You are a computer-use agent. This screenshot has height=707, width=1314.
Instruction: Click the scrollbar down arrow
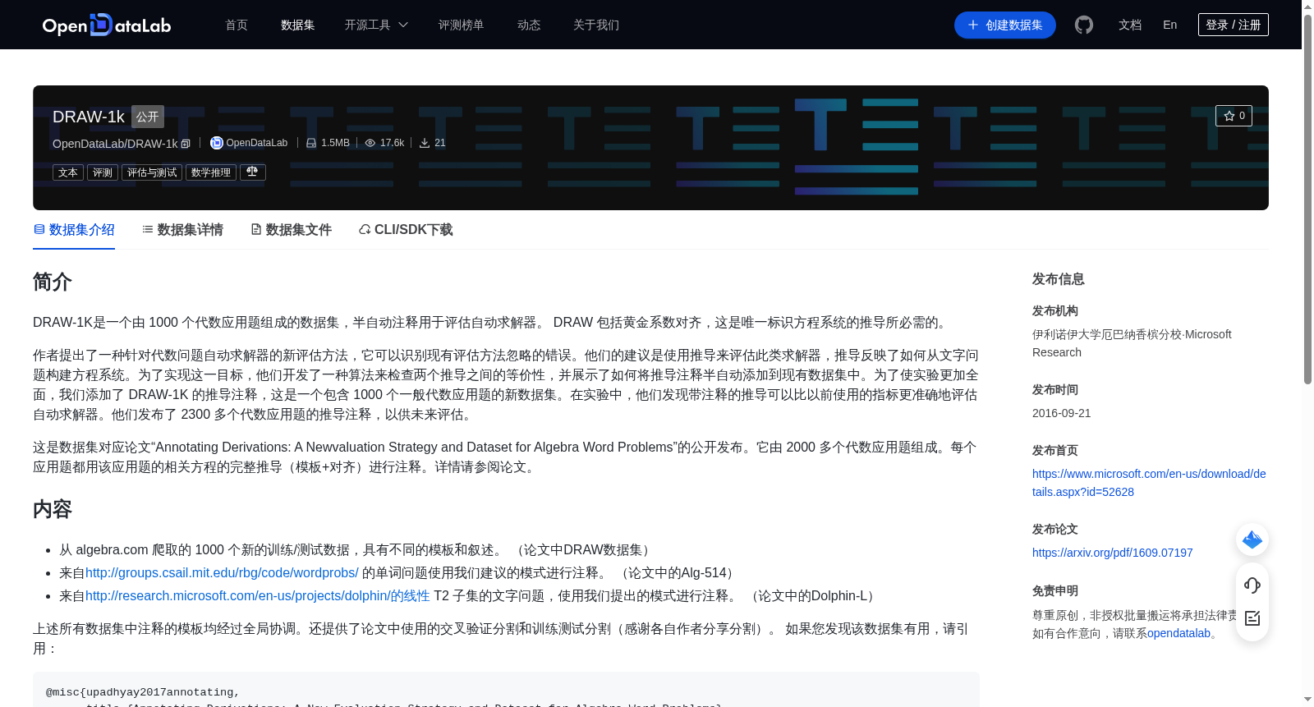click(1307, 700)
